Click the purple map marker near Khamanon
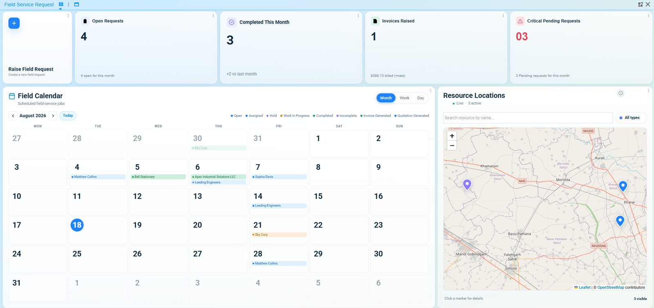Screen dimensions: 654x308 click(467, 185)
